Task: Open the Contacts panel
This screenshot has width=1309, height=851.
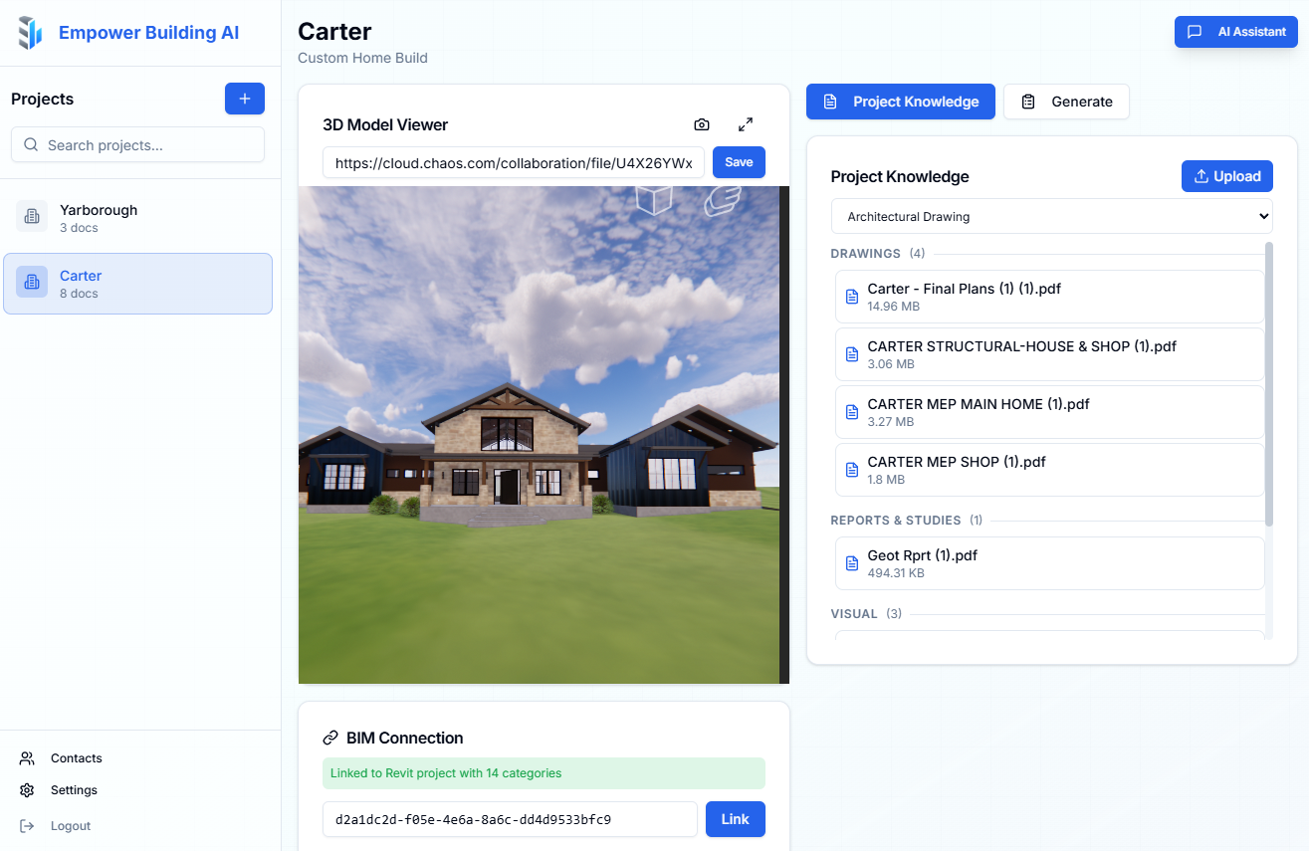Action: (76, 757)
